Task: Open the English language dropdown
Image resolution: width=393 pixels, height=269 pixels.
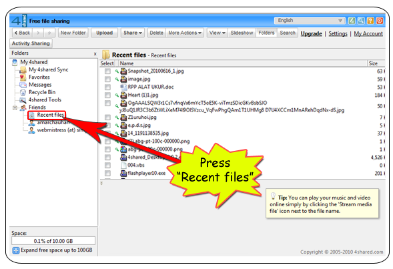Action: [x=310, y=21]
